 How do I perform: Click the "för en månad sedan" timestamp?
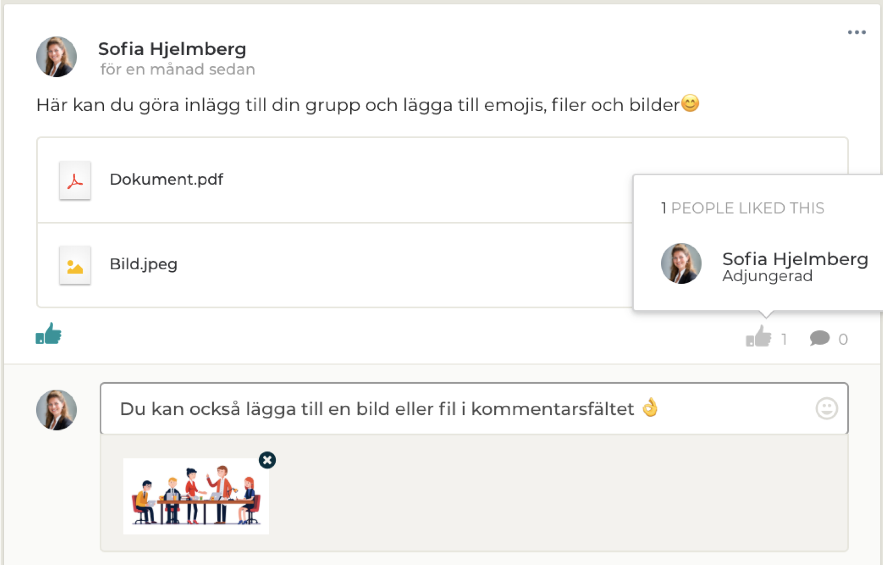coord(178,69)
